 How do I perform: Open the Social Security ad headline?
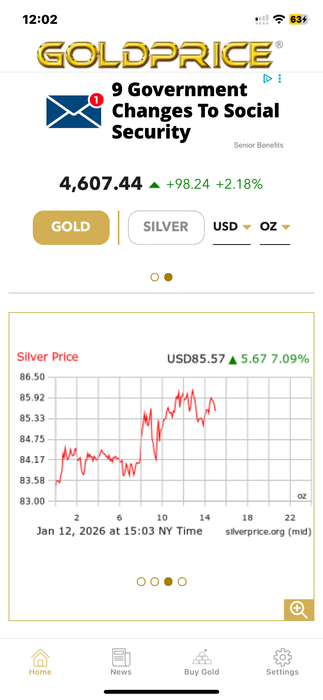click(195, 111)
